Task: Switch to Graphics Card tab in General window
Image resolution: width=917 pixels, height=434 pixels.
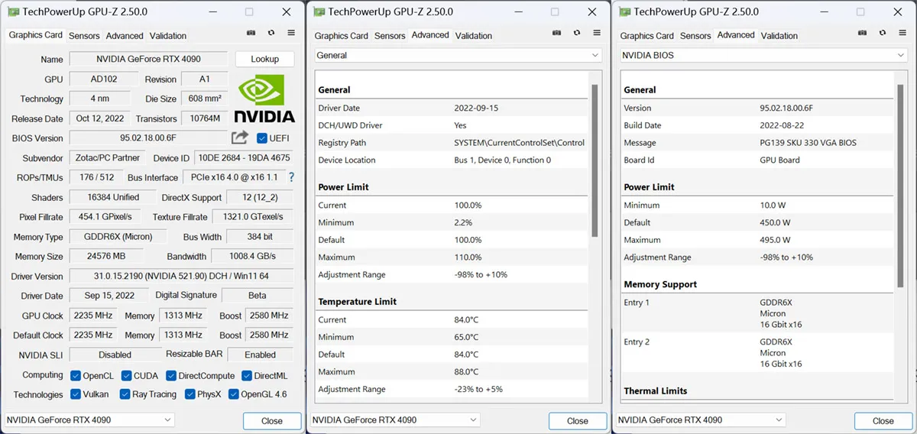Action: tap(342, 36)
